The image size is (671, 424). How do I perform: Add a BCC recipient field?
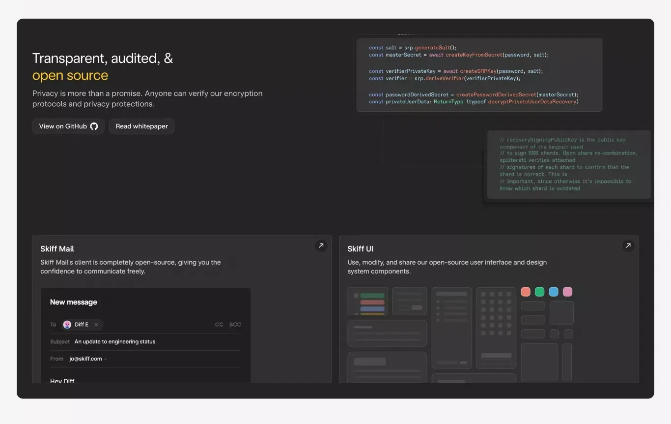235,325
